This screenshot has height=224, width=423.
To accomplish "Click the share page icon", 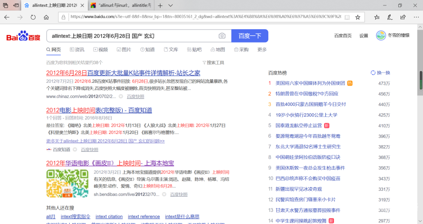I will [x=403, y=17].
